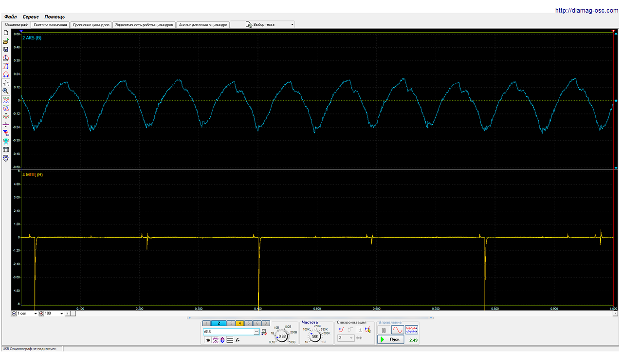Click the blue vertical arrows position icon
The width and height of the screenshot is (623, 353).
click(222, 340)
